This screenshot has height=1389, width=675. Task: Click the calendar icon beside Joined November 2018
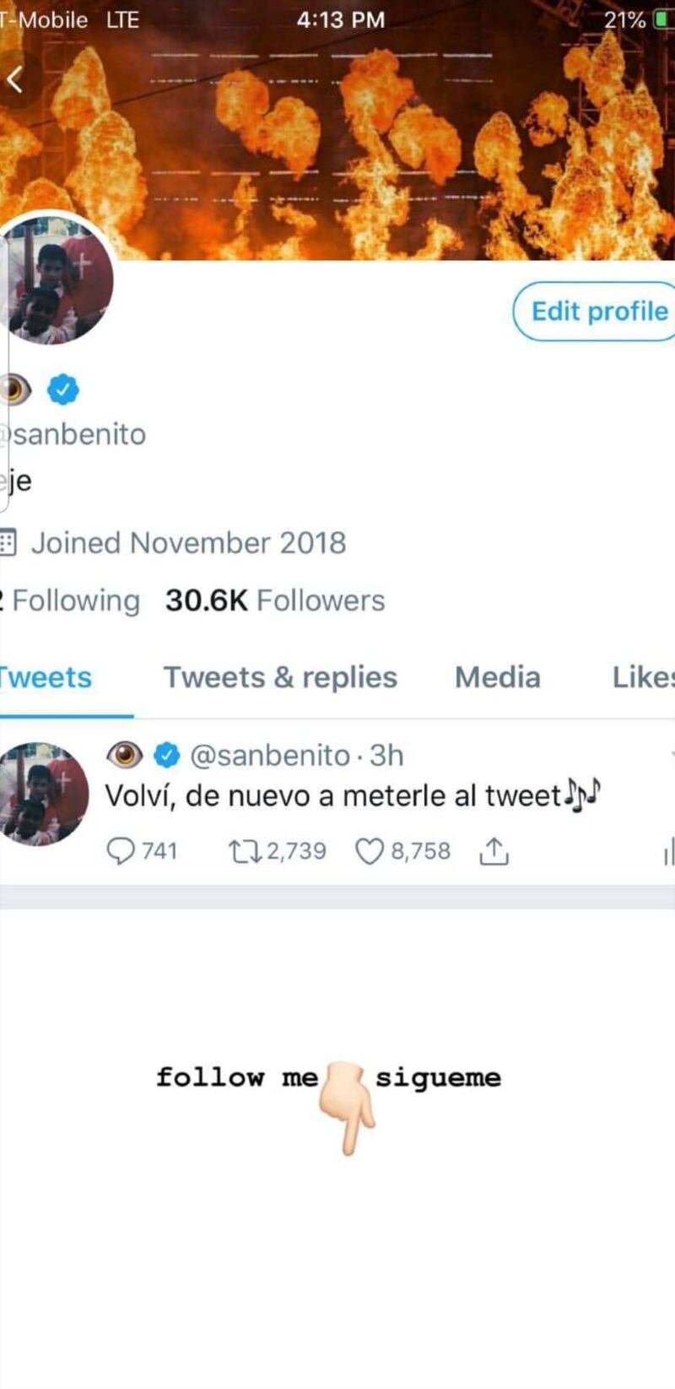8,542
